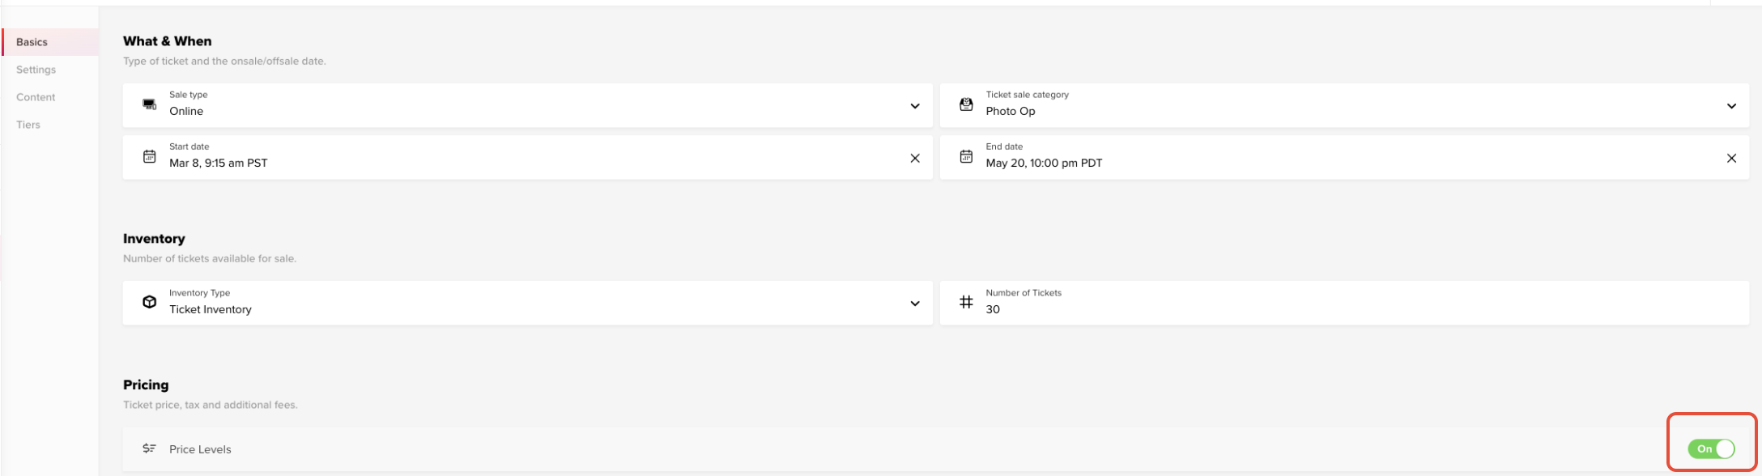Turn off the Price Levels toggle
The width and height of the screenshot is (1762, 476).
1711,448
